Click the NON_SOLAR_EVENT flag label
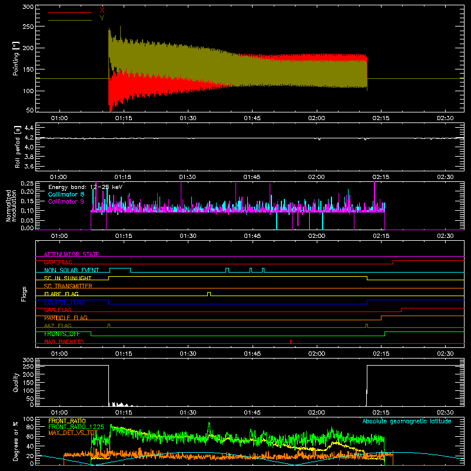Image resolution: width=471 pixels, height=471 pixels. click(71, 270)
